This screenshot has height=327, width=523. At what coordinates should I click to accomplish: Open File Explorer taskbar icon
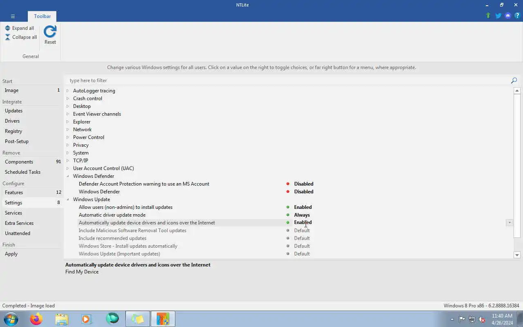click(x=61, y=319)
